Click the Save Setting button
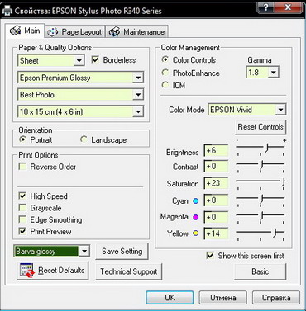306x311 pixels. [122, 251]
